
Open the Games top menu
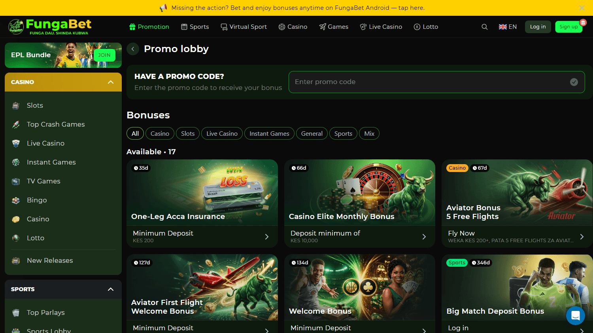[334, 27]
